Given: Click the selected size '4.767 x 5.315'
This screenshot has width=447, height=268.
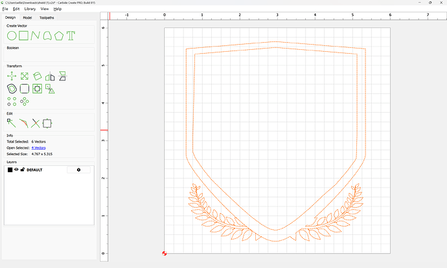Looking at the screenshot, I should point(42,154).
